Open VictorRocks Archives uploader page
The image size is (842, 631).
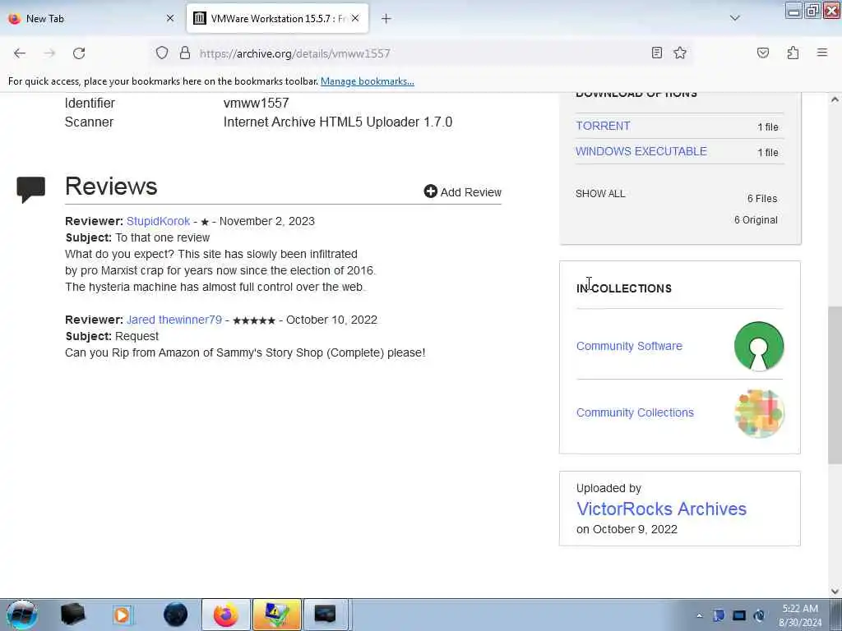click(x=661, y=509)
